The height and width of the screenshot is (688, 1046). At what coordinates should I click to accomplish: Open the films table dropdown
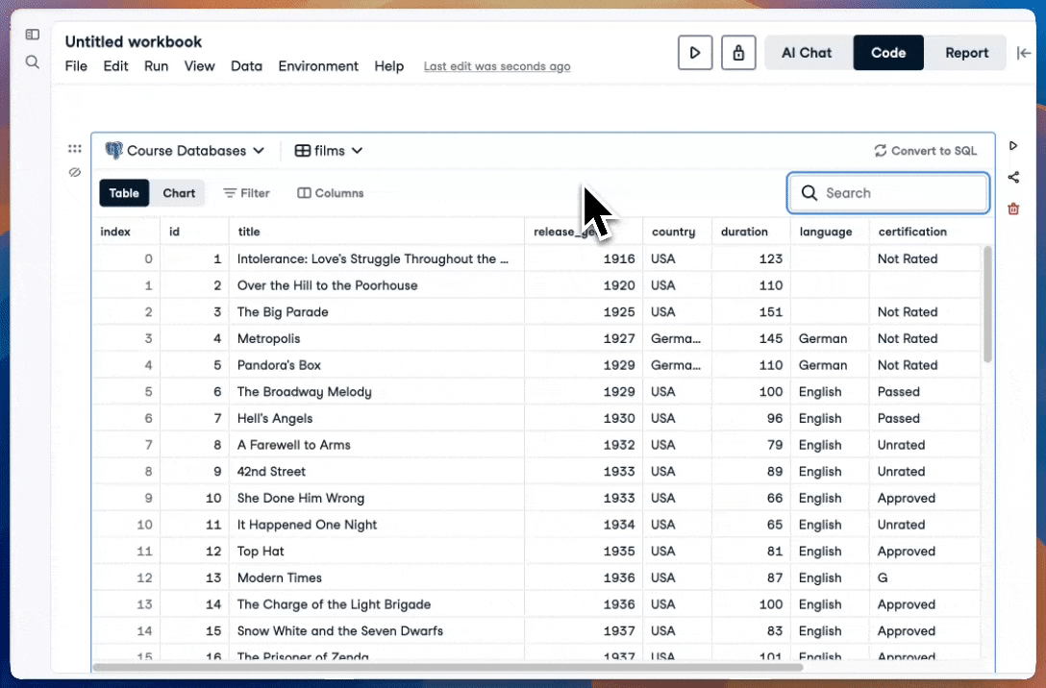pyautogui.click(x=329, y=151)
